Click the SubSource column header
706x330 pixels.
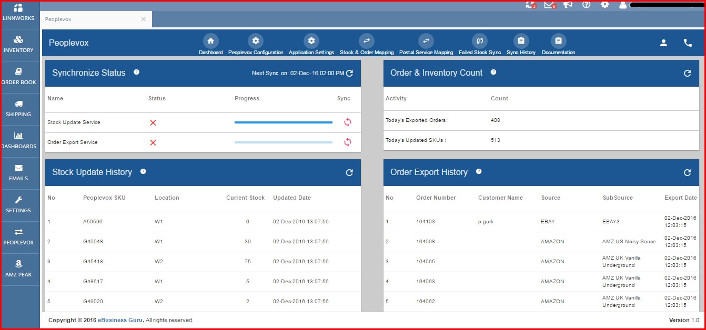(618, 198)
